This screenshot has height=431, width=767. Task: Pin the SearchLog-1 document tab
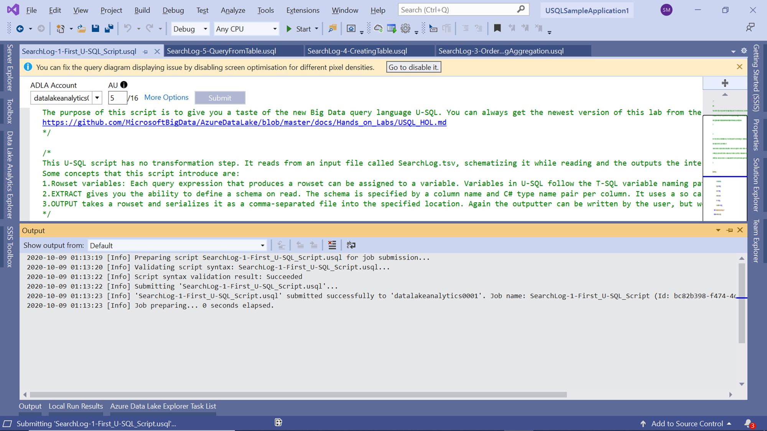tap(145, 52)
